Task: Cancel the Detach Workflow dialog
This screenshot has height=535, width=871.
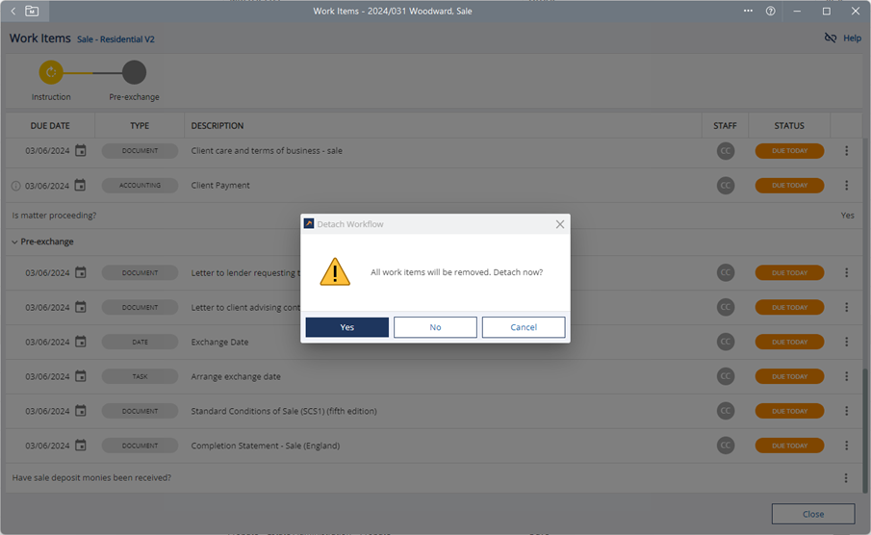Action: click(523, 327)
